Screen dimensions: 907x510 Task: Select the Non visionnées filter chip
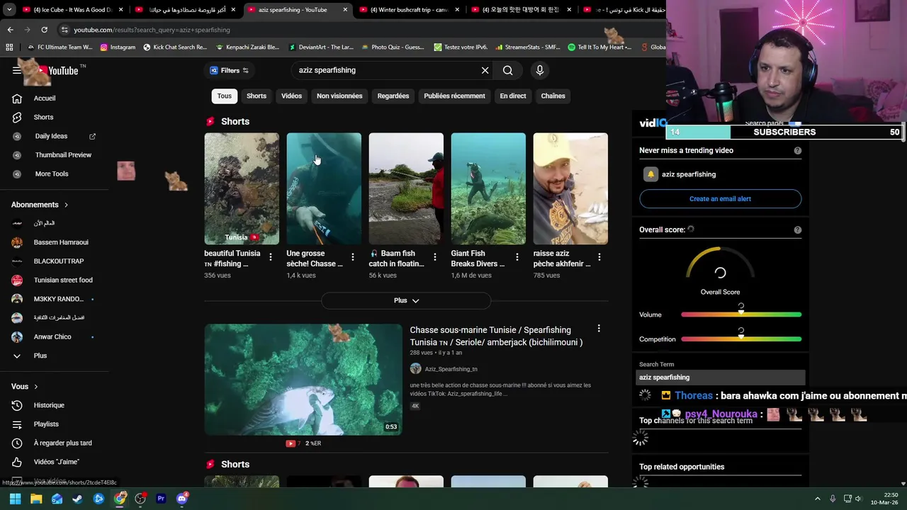[339, 96]
